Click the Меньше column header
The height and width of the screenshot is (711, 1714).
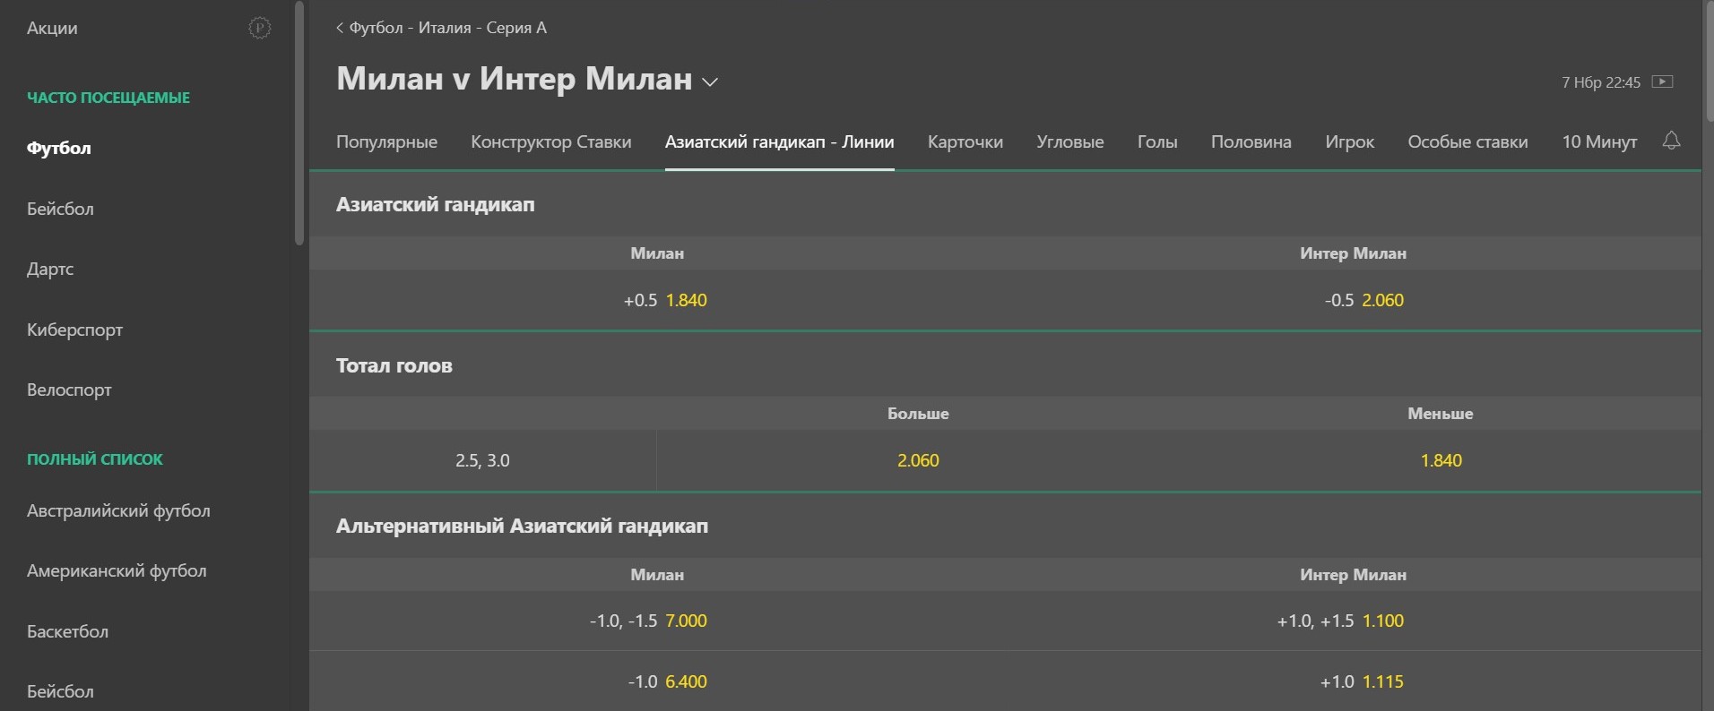1441,414
